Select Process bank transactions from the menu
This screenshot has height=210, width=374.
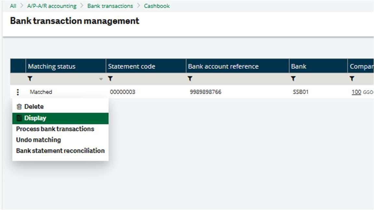tap(55, 129)
